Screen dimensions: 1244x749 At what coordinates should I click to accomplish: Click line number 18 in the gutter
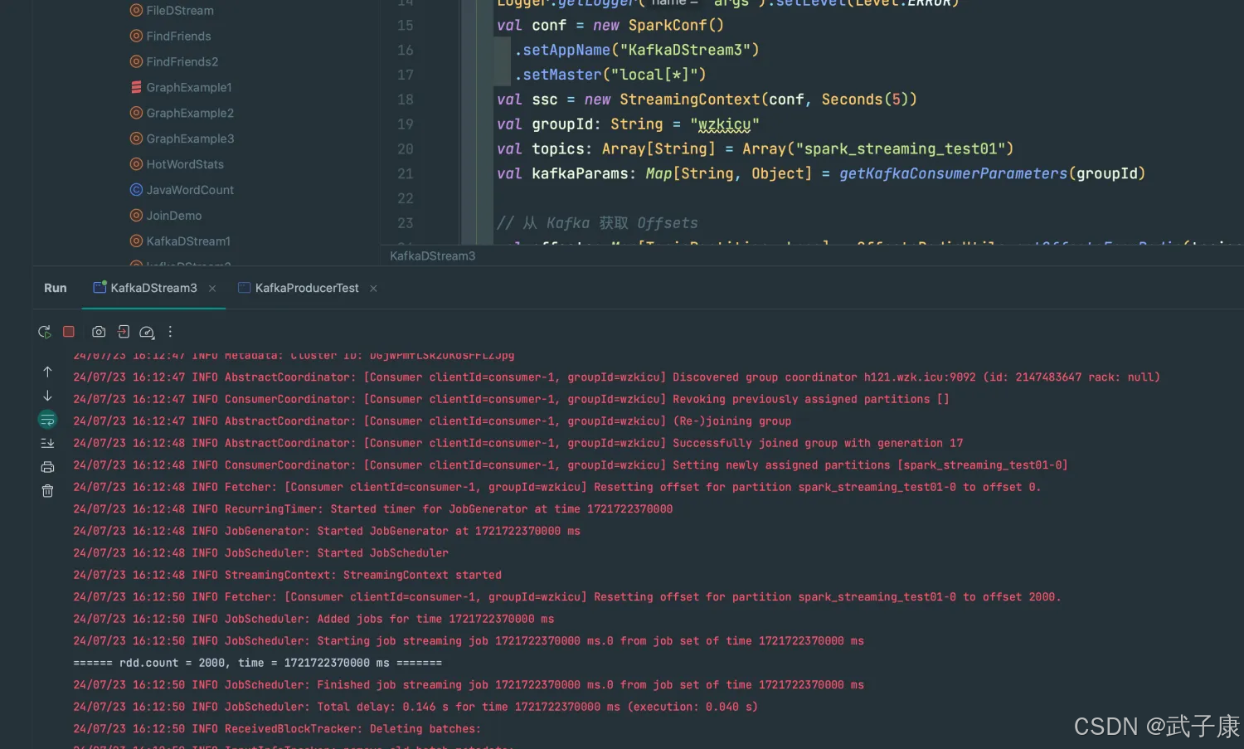(x=405, y=100)
